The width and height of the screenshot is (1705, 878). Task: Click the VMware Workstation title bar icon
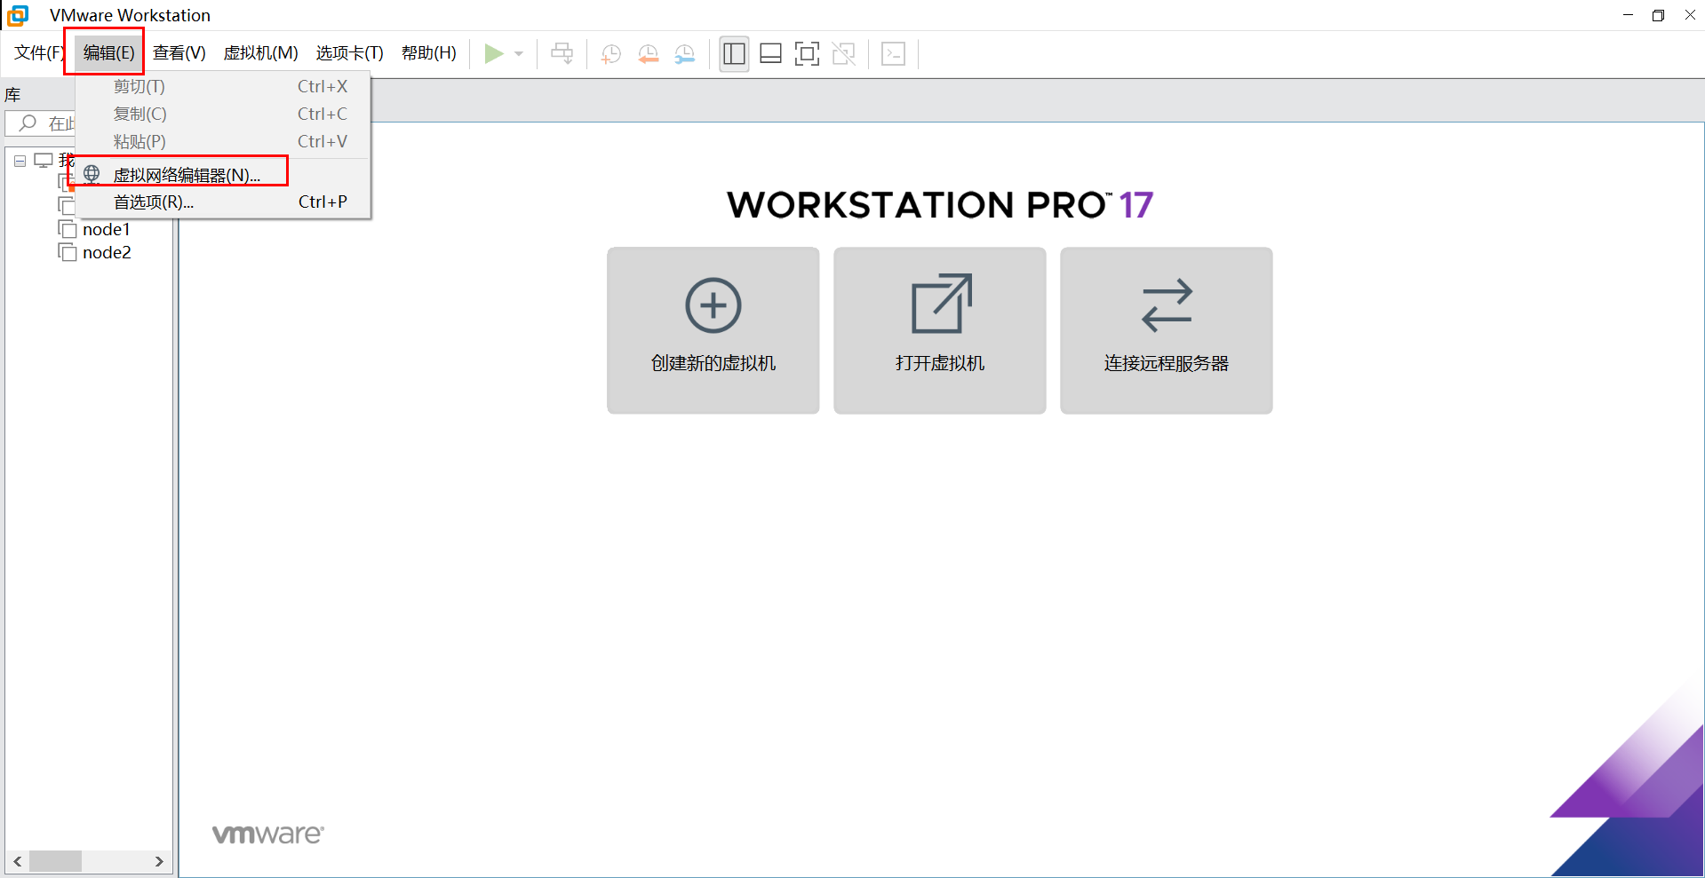[18, 15]
